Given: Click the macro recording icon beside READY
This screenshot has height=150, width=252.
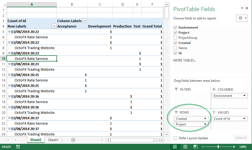Looking at the screenshot, I should pyautogui.click(x=18, y=147).
